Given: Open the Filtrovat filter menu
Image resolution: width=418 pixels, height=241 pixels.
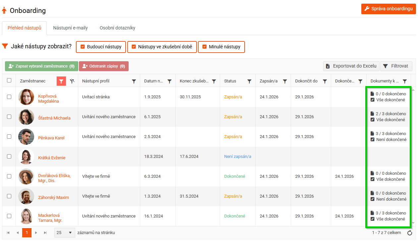Looking at the screenshot, I should point(396,66).
